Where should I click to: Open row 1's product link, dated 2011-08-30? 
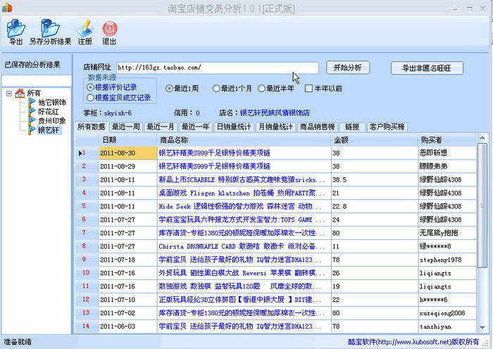[215, 153]
